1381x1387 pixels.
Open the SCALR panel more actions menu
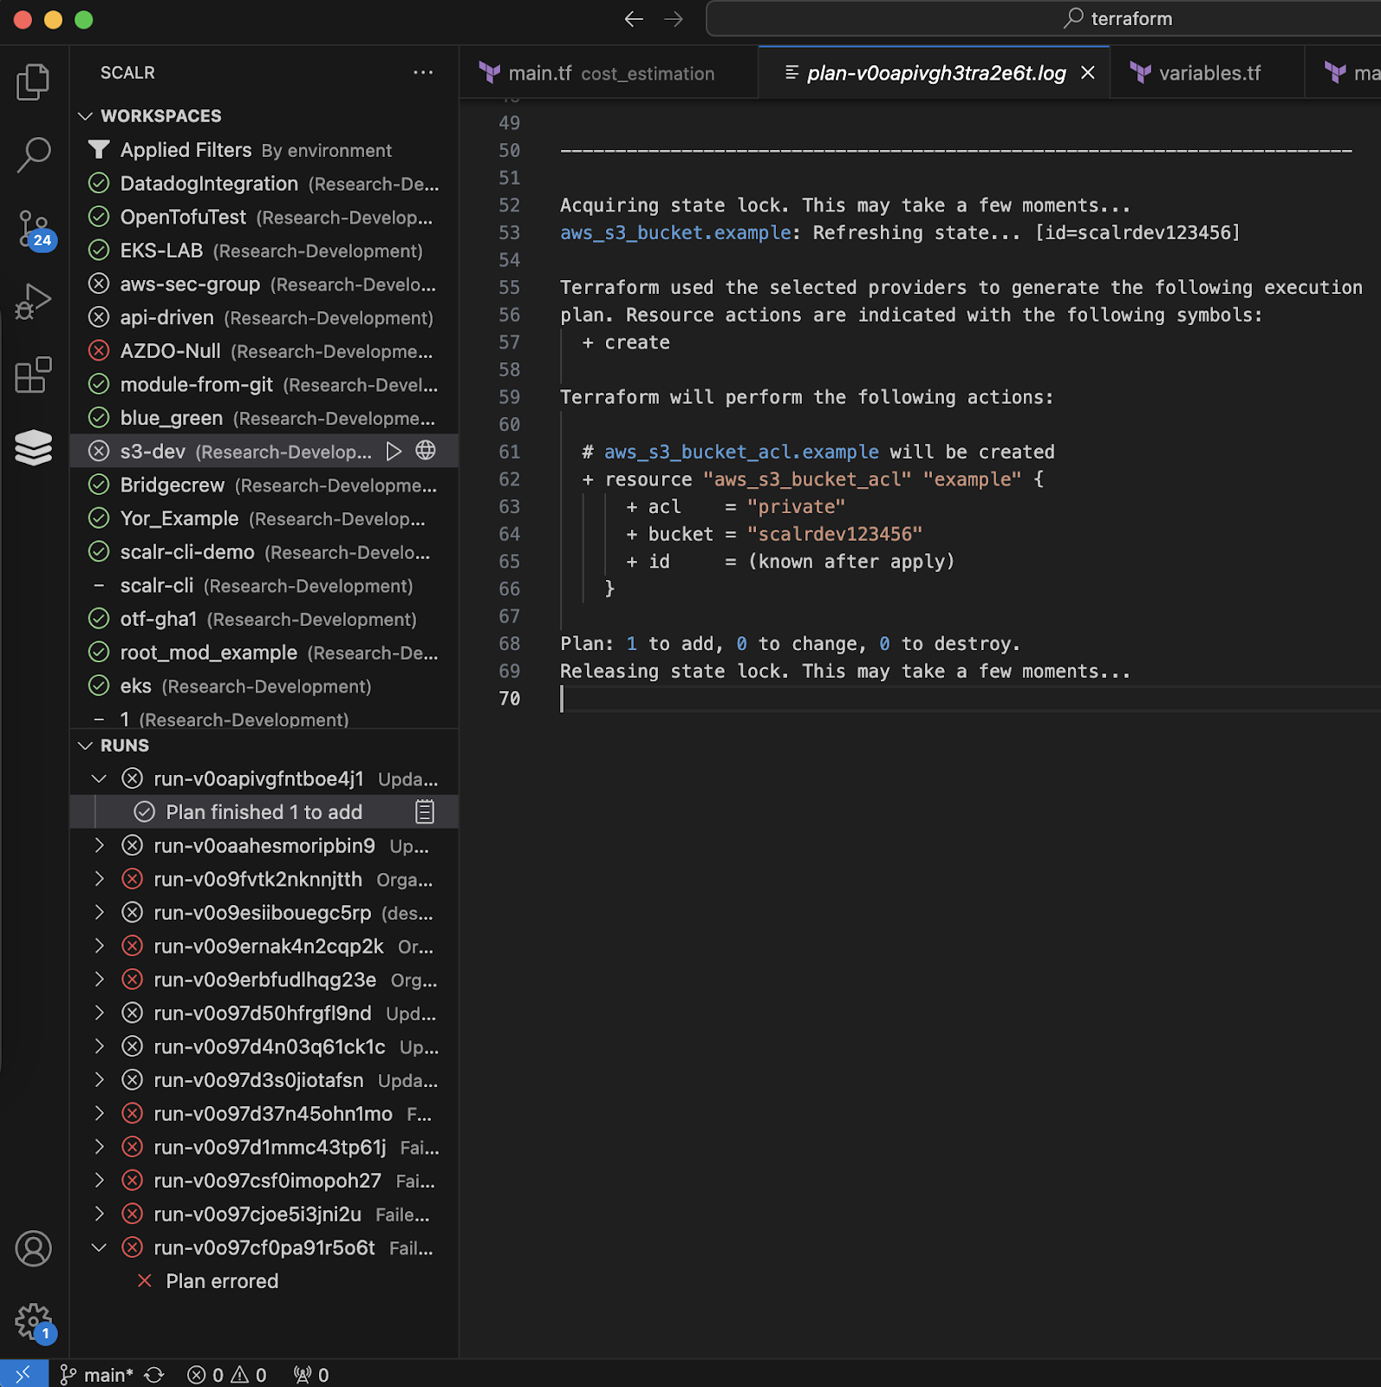tap(423, 73)
